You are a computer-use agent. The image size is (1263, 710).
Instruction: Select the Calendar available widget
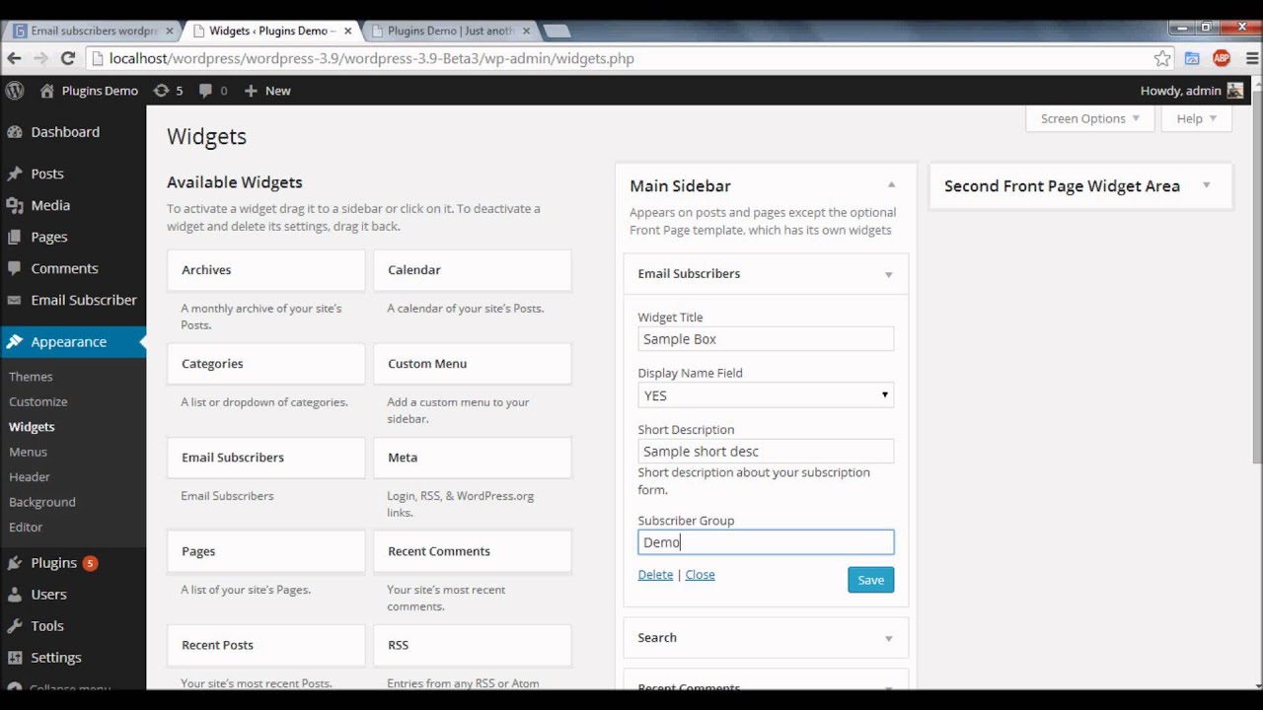click(x=473, y=270)
